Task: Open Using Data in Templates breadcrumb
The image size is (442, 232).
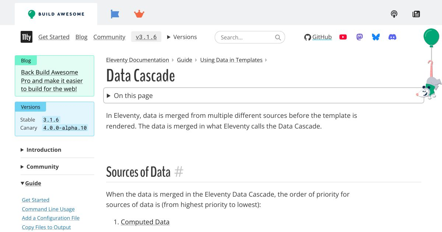Action: [x=231, y=60]
